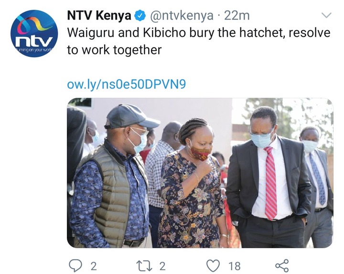
Task: Open the share icon
Action: pyautogui.click(x=282, y=266)
